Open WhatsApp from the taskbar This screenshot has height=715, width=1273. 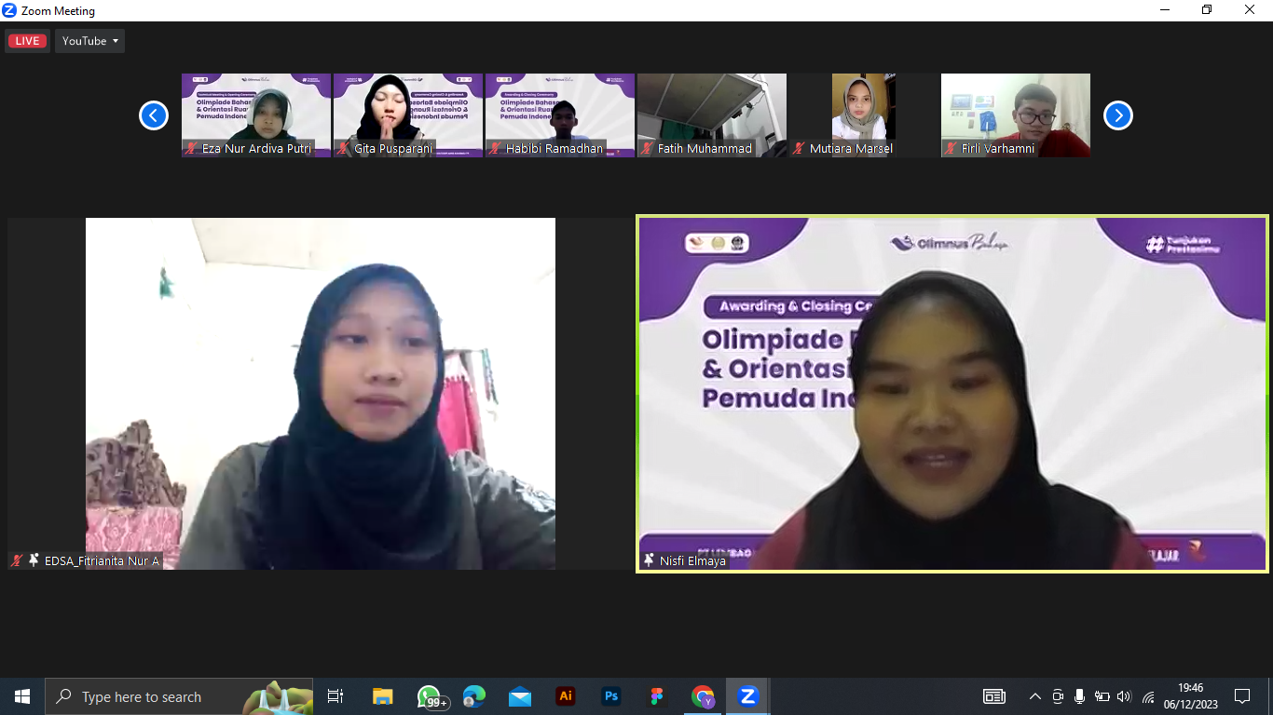430,696
